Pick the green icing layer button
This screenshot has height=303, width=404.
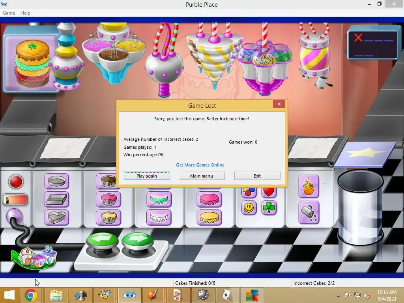[x=159, y=199]
